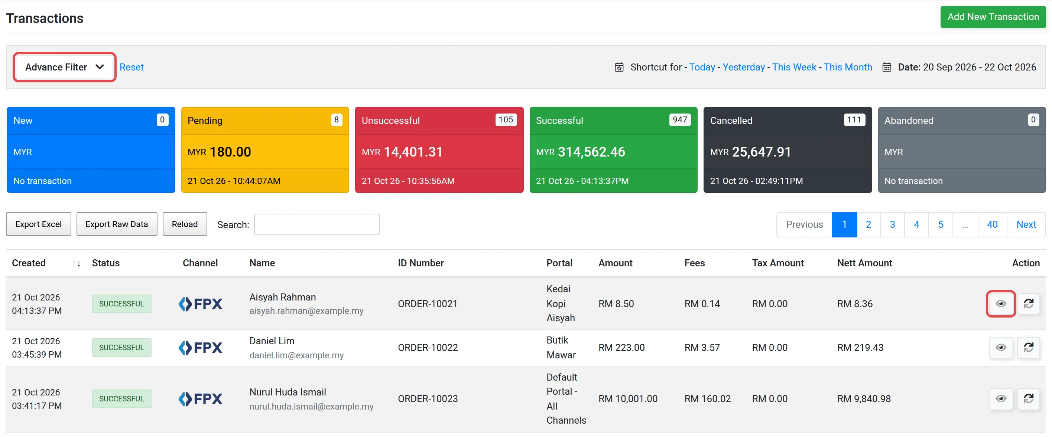View details of Aisyah Rahman's transaction
Viewport: 1052px width, 437px height.
(1000, 303)
